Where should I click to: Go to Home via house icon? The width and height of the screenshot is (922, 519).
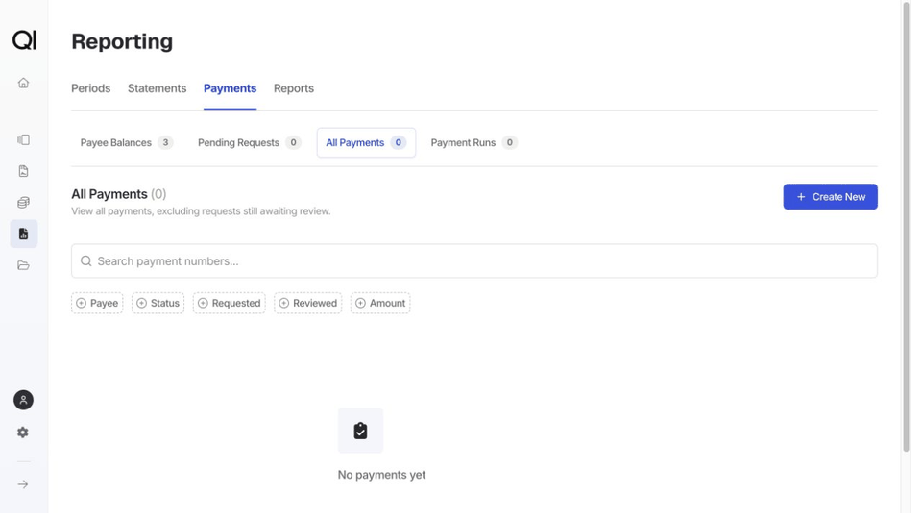point(23,83)
